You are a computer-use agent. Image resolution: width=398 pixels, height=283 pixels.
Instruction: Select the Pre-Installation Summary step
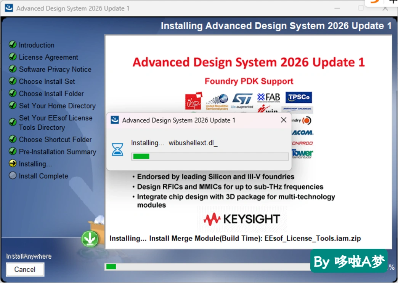tap(58, 151)
